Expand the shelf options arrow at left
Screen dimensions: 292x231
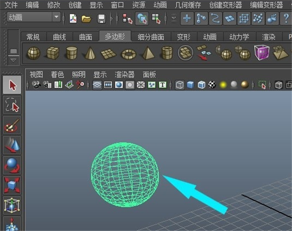click(14, 59)
